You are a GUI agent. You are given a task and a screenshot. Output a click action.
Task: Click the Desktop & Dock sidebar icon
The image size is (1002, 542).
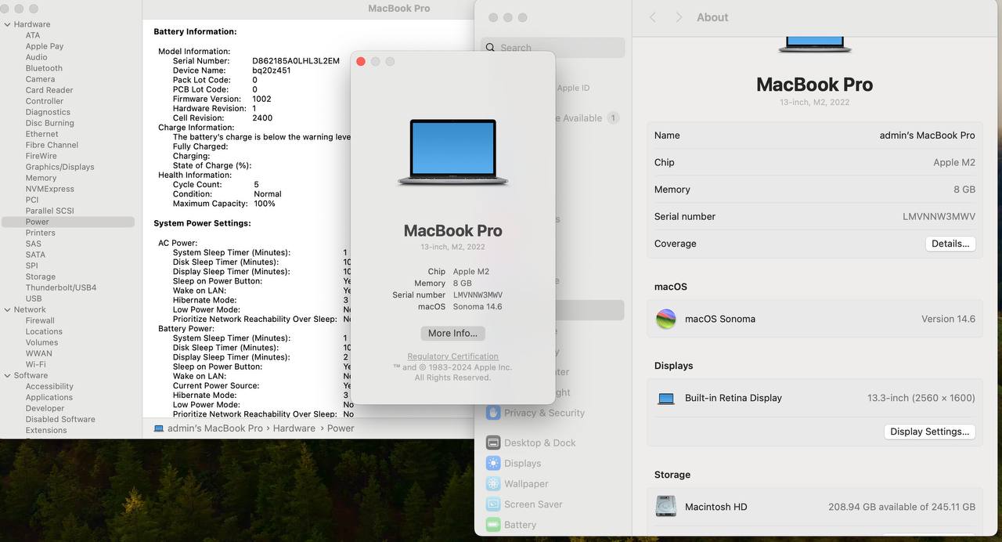pyautogui.click(x=493, y=443)
